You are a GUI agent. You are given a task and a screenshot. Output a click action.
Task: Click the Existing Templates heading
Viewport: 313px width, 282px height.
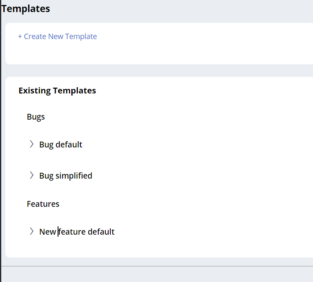pos(57,91)
